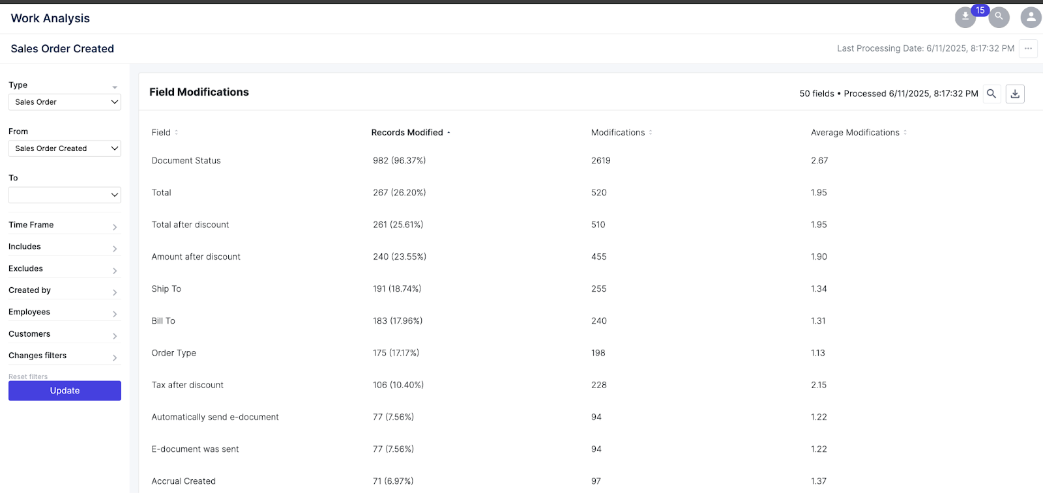Select the Bill To field row
Image resolution: width=1043 pixels, height=493 pixels.
[163, 321]
